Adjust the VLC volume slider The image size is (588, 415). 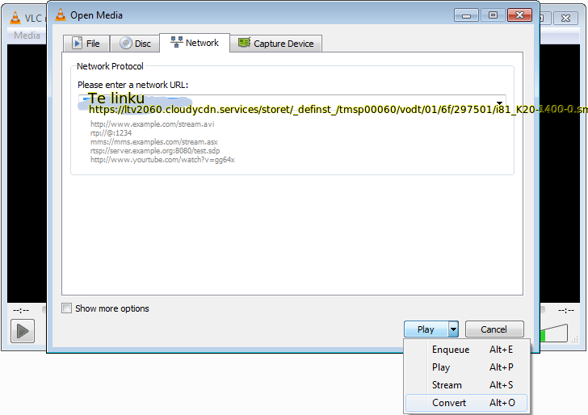[554, 333]
